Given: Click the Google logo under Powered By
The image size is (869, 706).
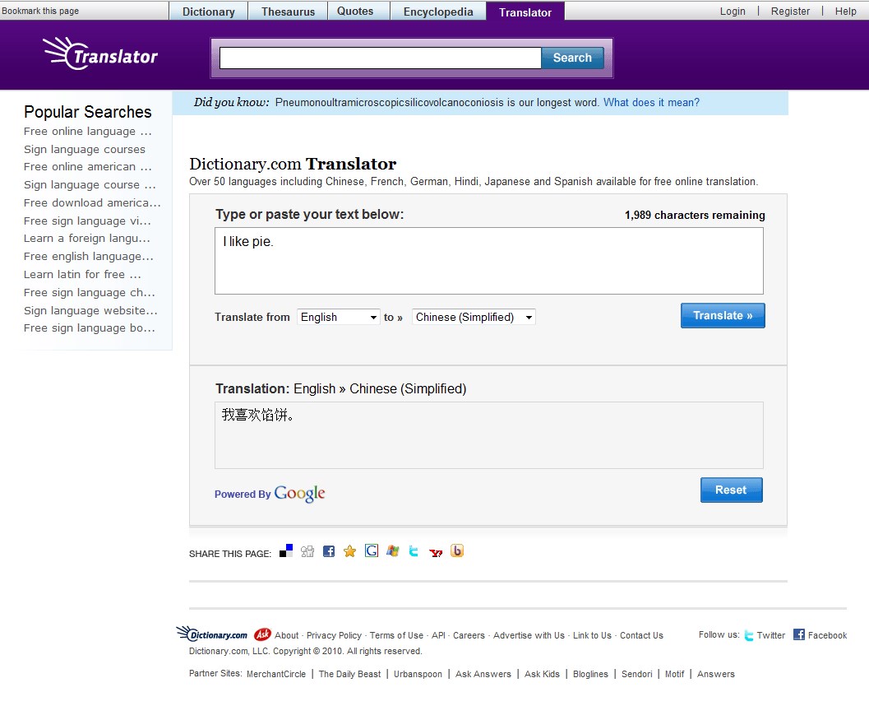Looking at the screenshot, I should [x=299, y=493].
